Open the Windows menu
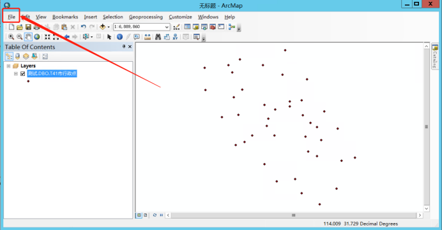The height and width of the screenshot is (230, 442). click(208, 17)
